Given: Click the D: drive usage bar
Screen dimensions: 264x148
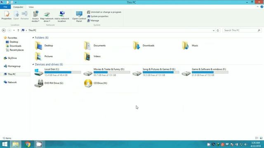Looking at the screenshot, I should 112,72.
